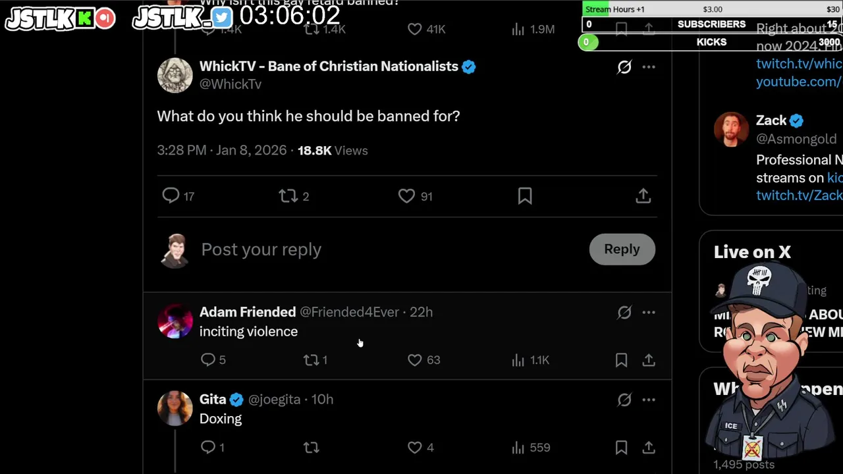Viewport: 843px width, 474px height.
Task: Open more options on Adam Friended's reply
Action: click(649, 312)
